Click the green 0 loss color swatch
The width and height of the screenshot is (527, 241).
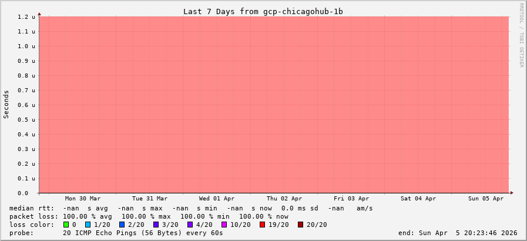tap(66, 225)
